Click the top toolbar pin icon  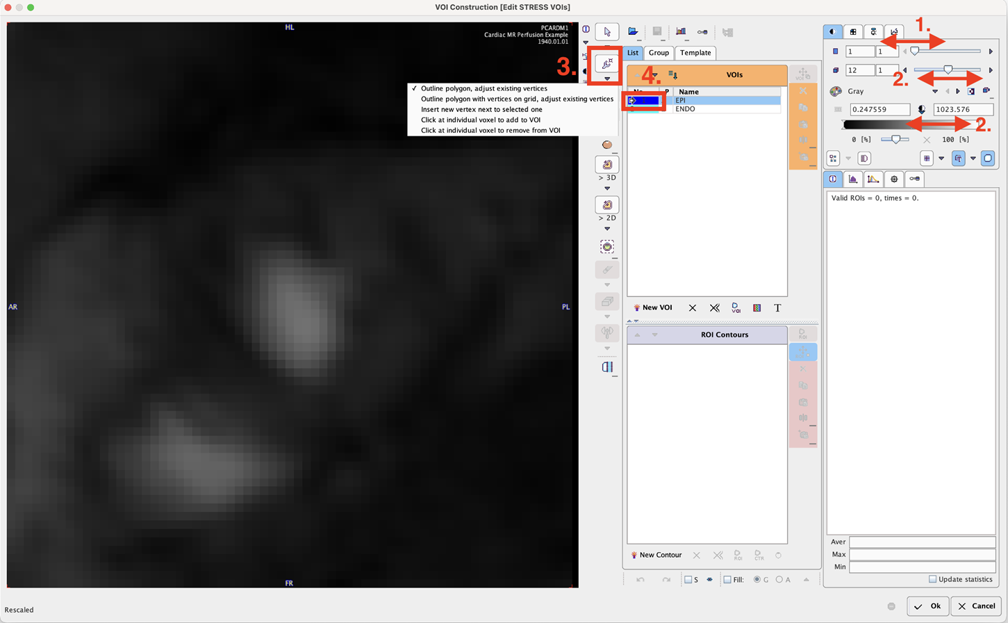[702, 32]
